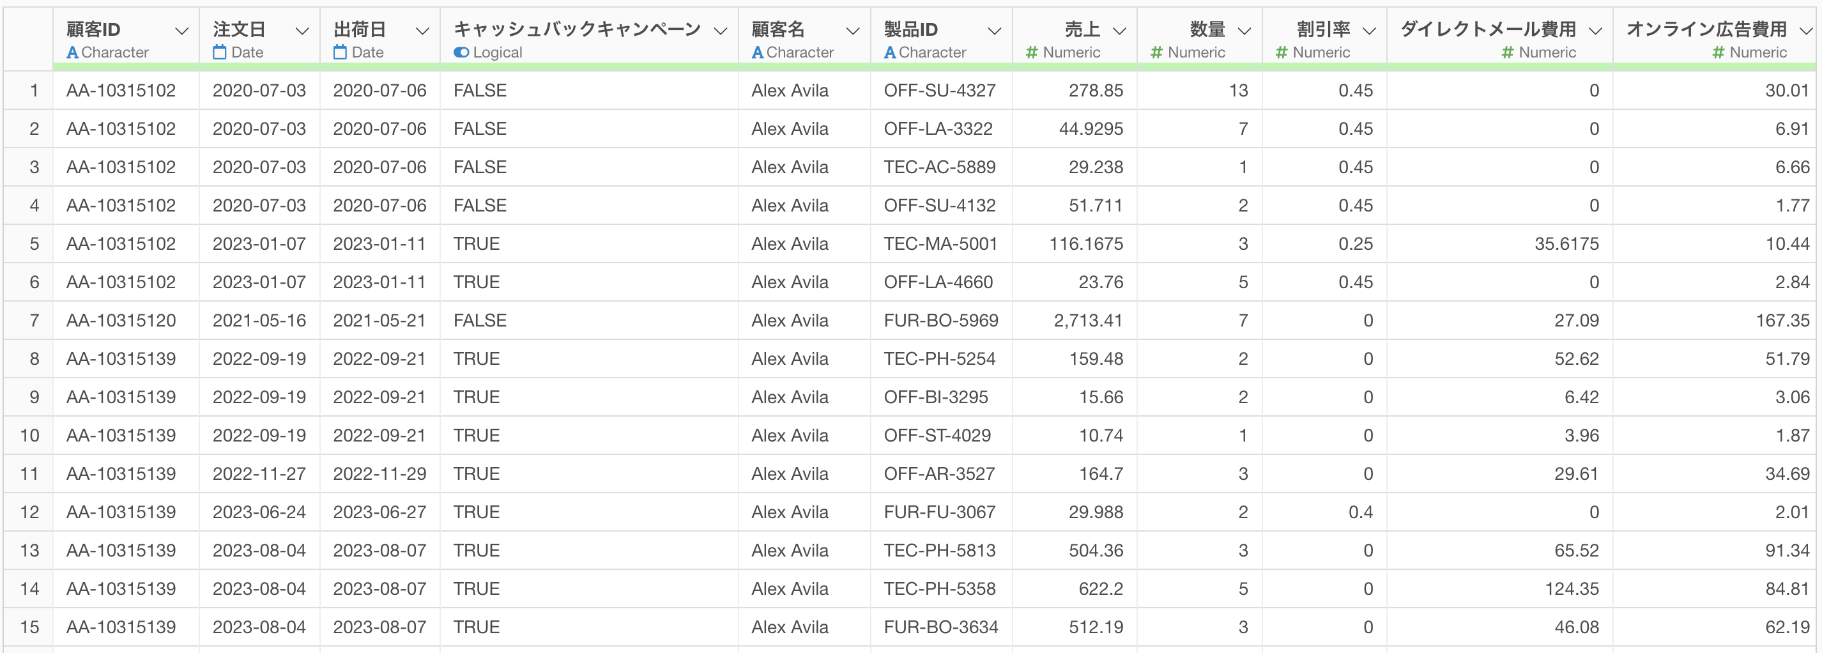Click product ID FUR-BO-3634
This screenshot has height=653, width=1822.
click(x=940, y=627)
